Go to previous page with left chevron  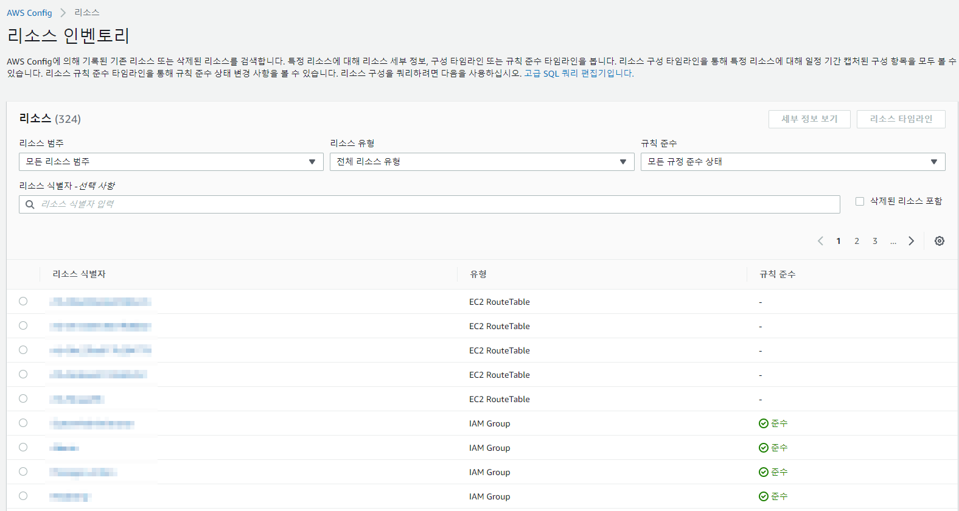tap(820, 241)
